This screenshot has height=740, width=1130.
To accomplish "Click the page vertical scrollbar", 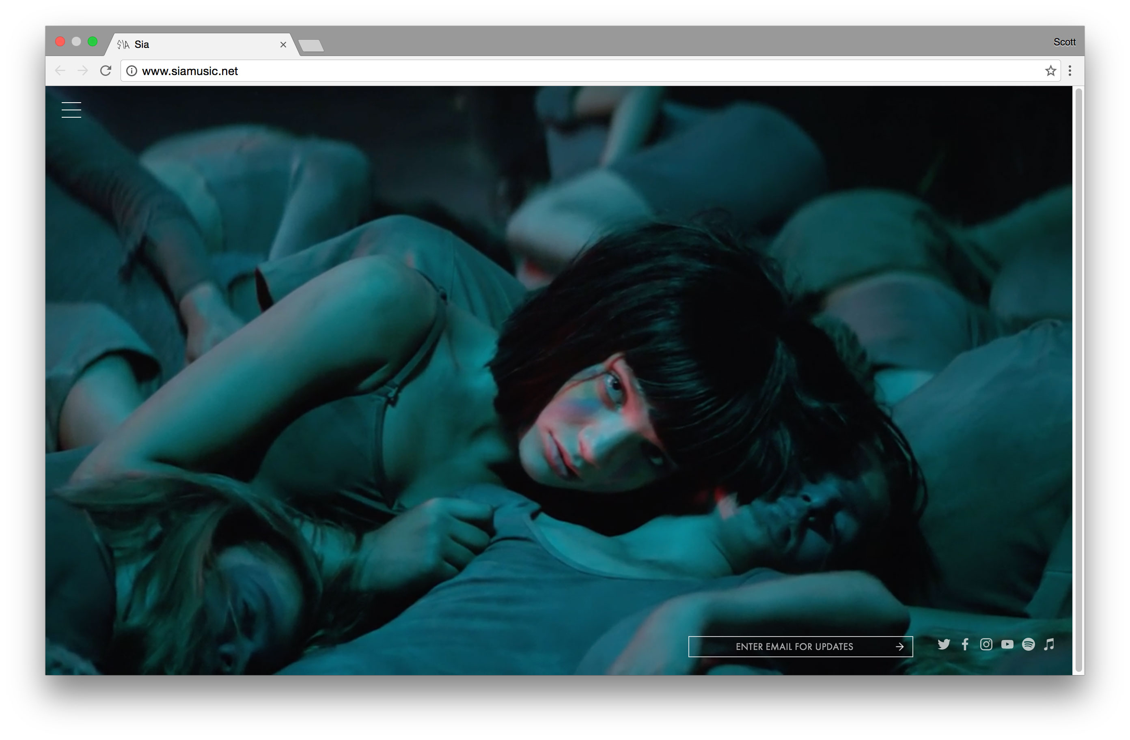I will click(x=1078, y=380).
